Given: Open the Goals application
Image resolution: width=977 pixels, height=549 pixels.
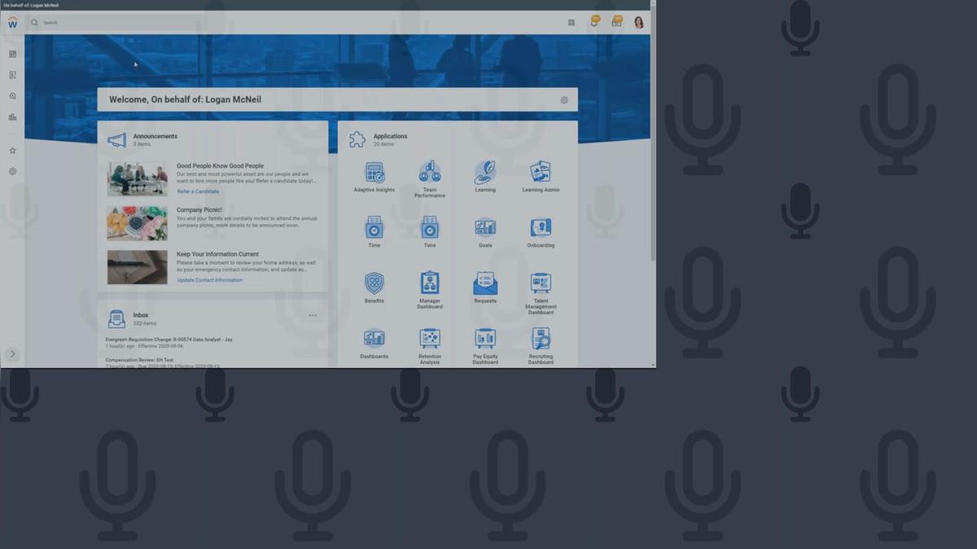Looking at the screenshot, I should click(485, 228).
